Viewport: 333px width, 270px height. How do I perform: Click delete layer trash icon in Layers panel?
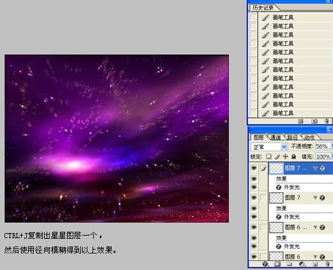[327, 264]
